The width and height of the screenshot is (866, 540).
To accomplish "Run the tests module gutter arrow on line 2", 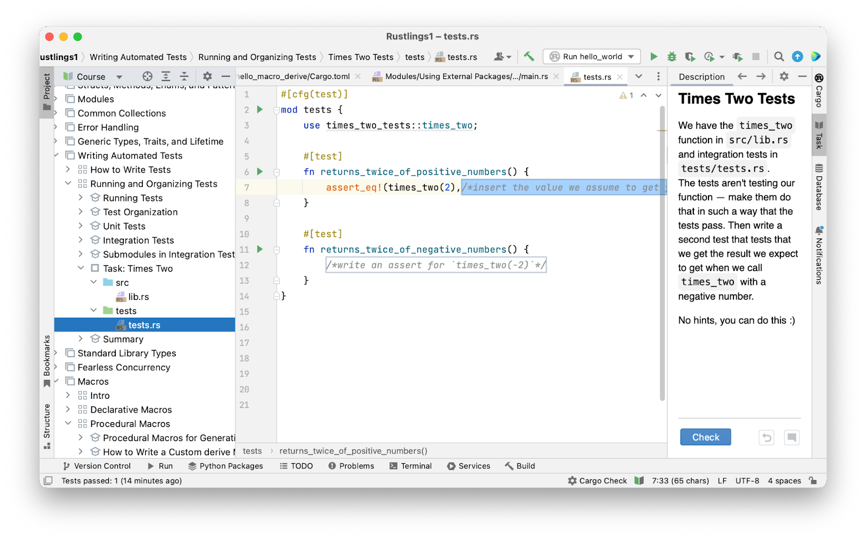I will [x=260, y=109].
